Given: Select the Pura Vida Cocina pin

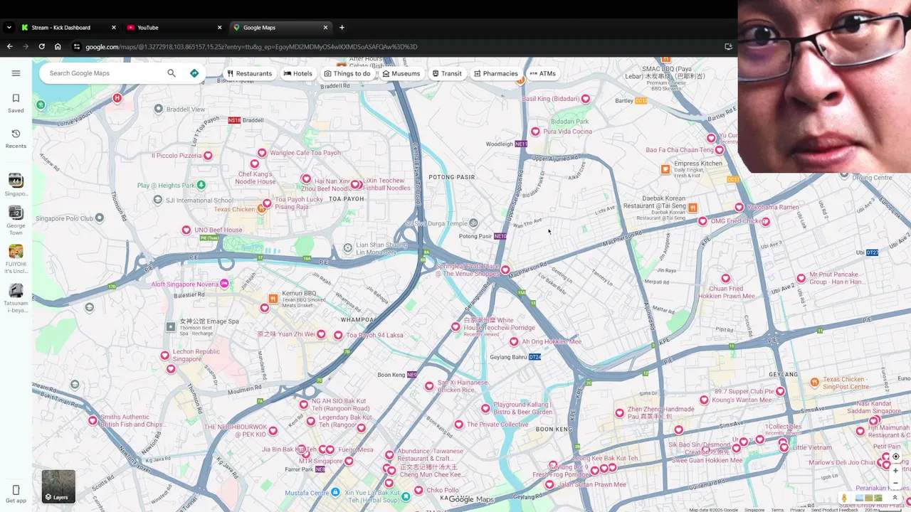Looking at the screenshot, I should pos(535,132).
